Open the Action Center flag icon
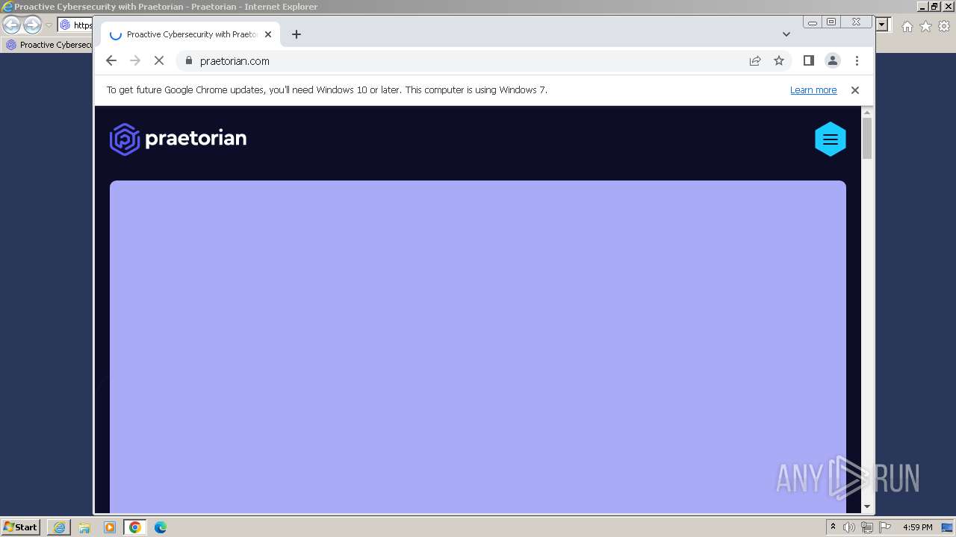This screenshot has height=537, width=956. pos(885,527)
